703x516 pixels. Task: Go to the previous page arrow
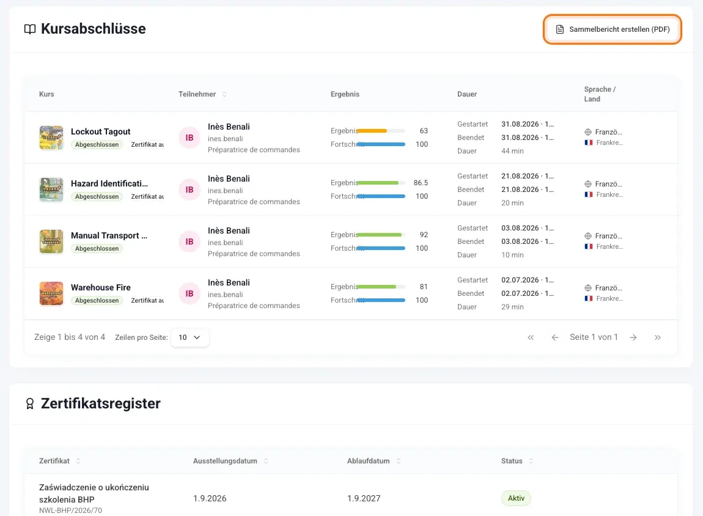(554, 337)
